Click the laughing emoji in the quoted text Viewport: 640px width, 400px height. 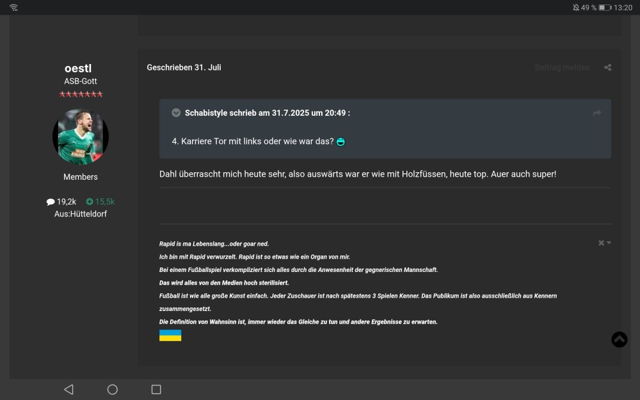pyautogui.click(x=339, y=141)
